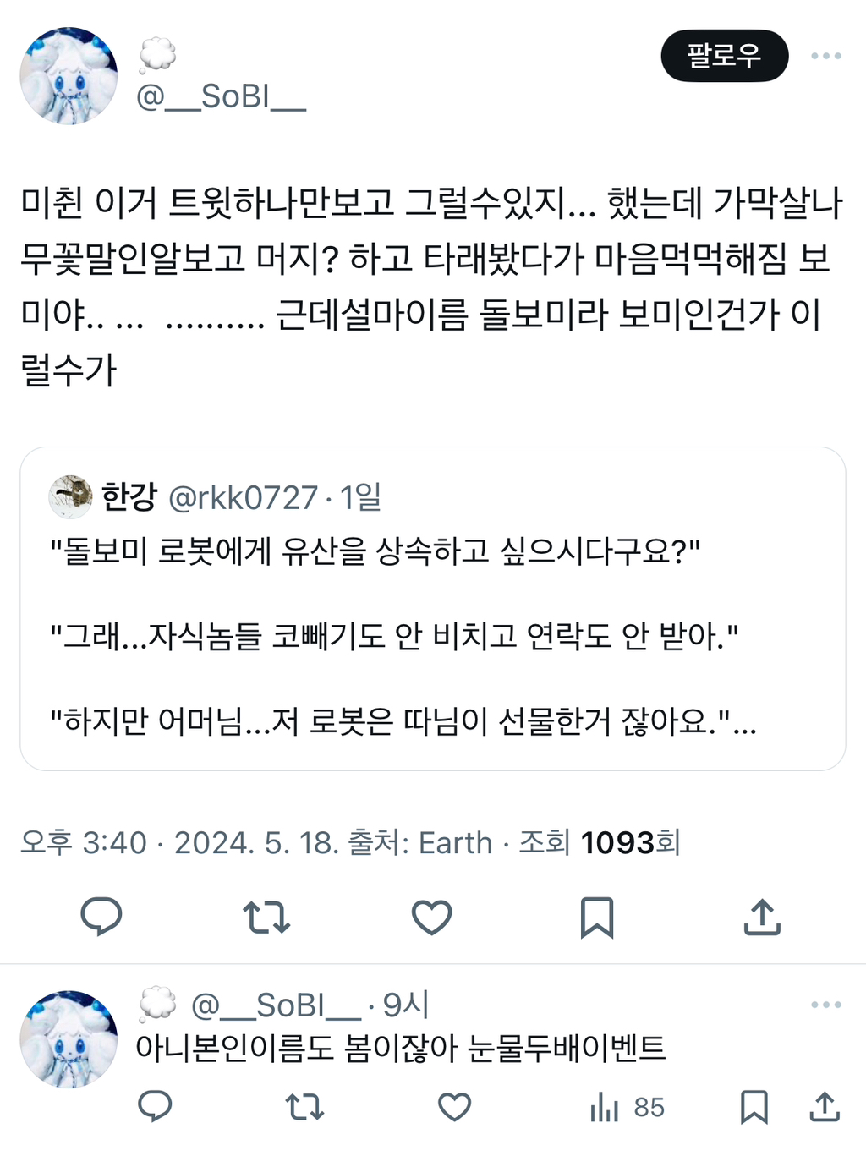The width and height of the screenshot is (866, 1167).
Task: Reply to the main tweet
Action: pyautogui.click(x=101, y=916)
